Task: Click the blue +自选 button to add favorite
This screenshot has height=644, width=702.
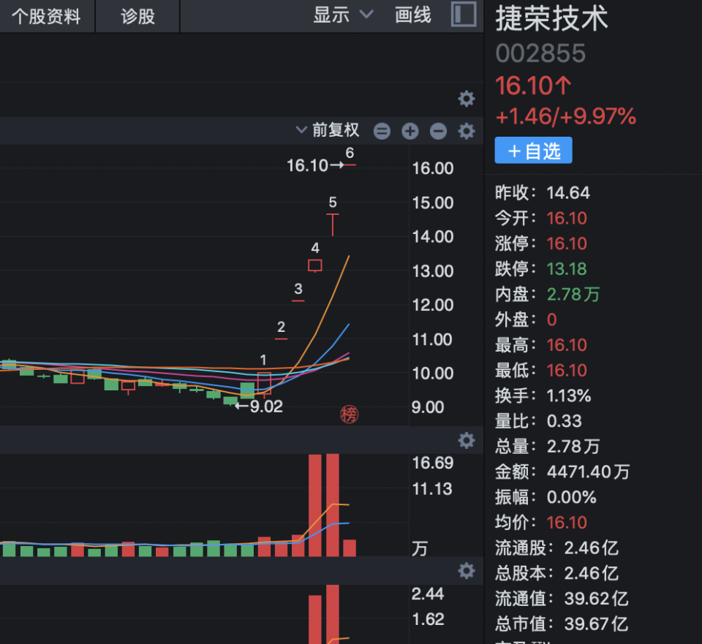Action: click(533, 150)
